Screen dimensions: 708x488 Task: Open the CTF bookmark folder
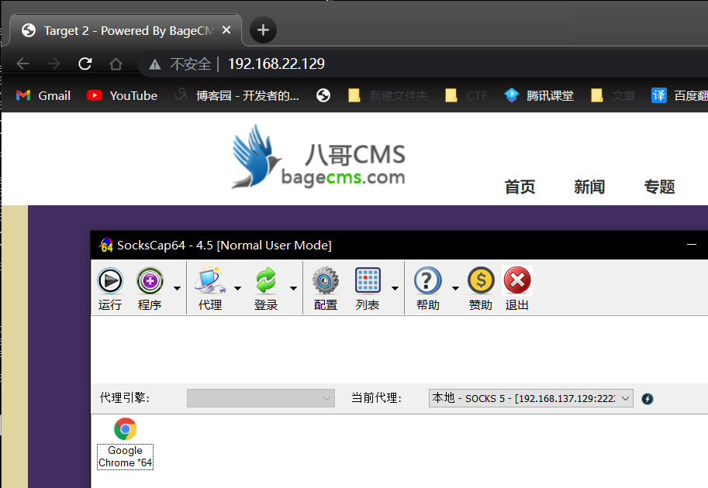tap(466, 95)
